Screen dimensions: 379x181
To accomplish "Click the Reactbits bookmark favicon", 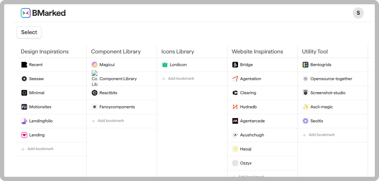I will pyautogui.click(x=95, y=93).
